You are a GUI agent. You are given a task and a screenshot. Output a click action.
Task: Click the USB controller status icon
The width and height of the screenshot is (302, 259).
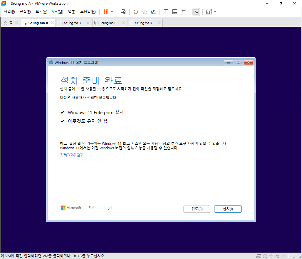coord(283,256)
